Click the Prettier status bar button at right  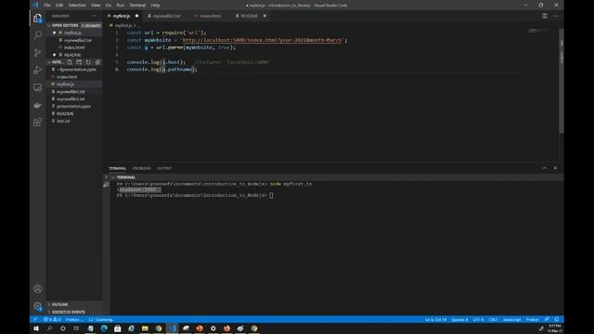pyautogui.click(x=532, y=319)
